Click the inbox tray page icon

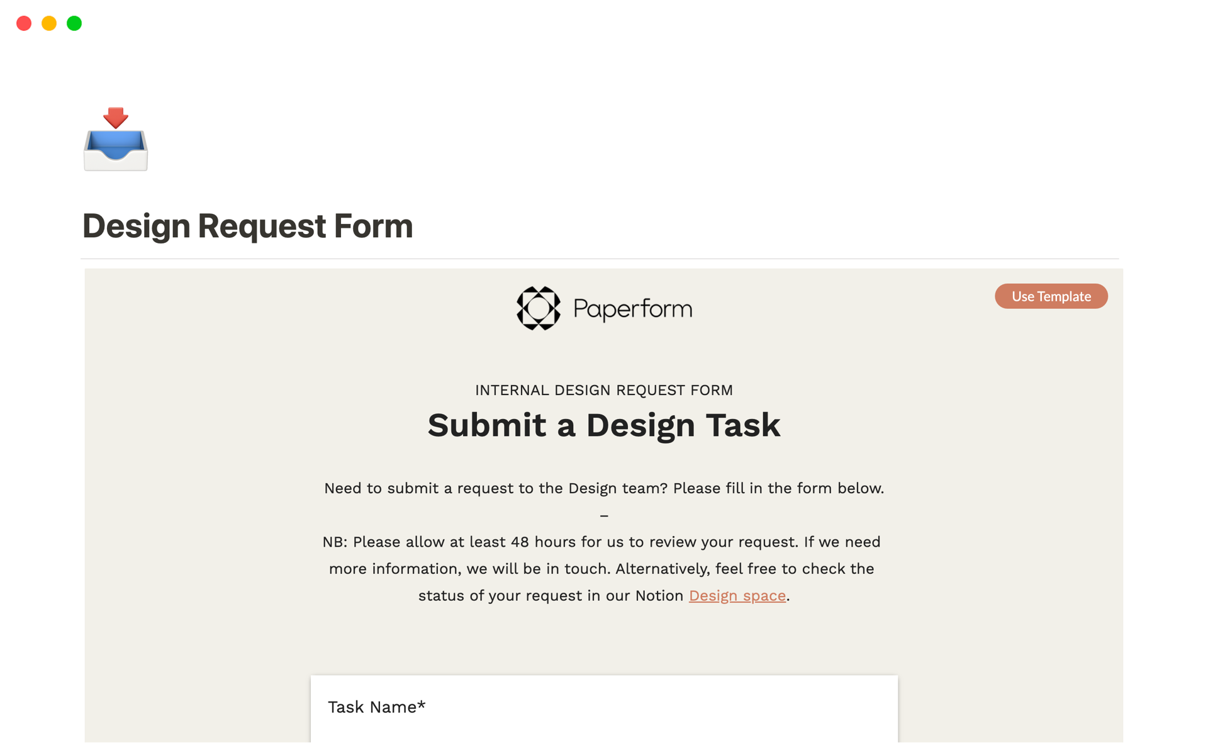(x=115, y=140)
